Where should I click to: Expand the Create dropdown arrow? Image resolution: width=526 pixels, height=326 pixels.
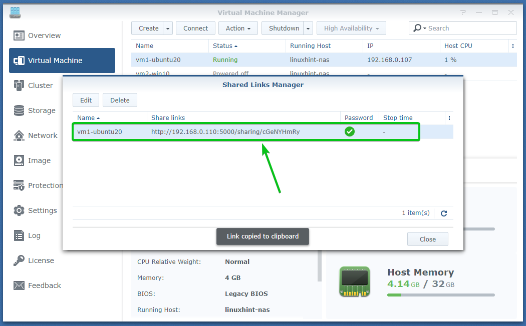pos(168,28)
